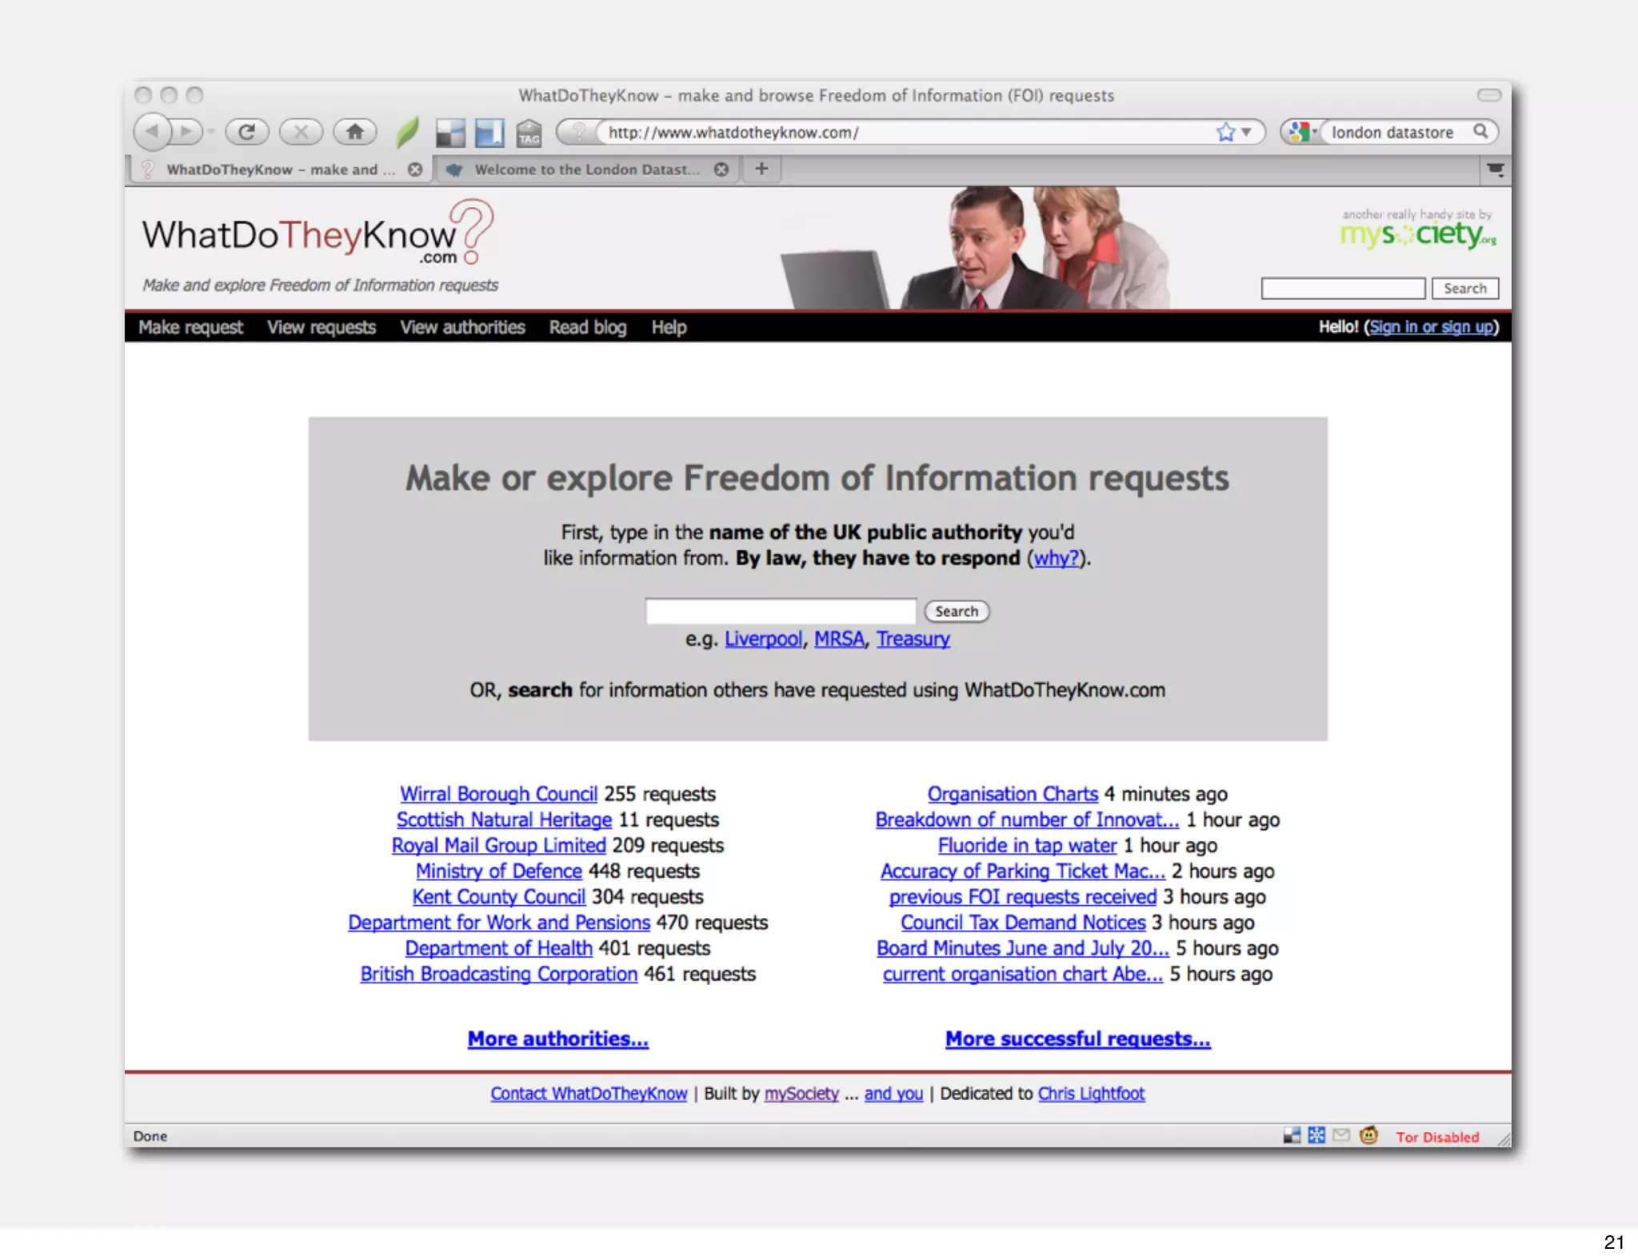
Task: Open a new tab with plus button
Action: pyautogui.click(x=761, y=169)
